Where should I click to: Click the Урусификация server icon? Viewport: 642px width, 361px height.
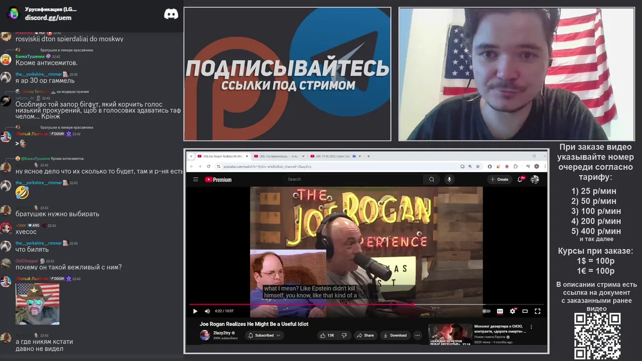(14, 14)
